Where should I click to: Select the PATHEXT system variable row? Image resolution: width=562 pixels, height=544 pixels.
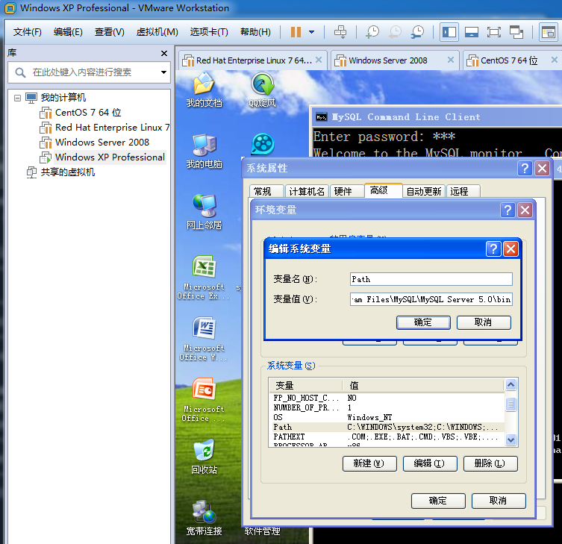click(387, 437)
